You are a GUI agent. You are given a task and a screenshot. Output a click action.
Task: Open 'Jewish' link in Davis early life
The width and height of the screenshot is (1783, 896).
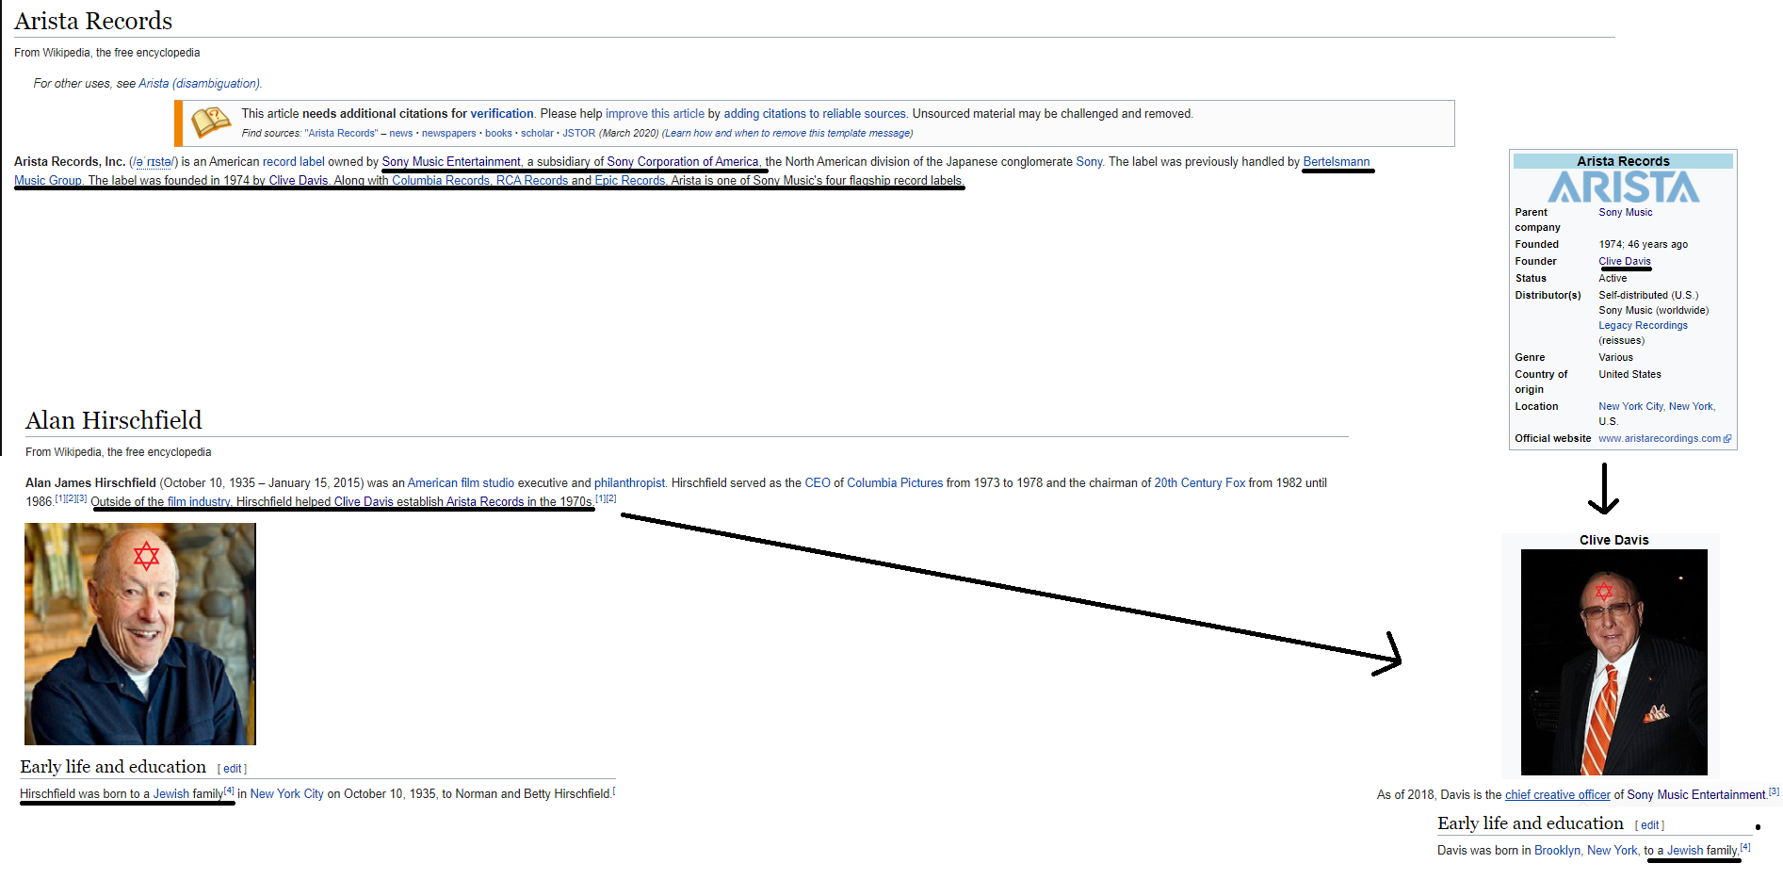coord(1685,851)
